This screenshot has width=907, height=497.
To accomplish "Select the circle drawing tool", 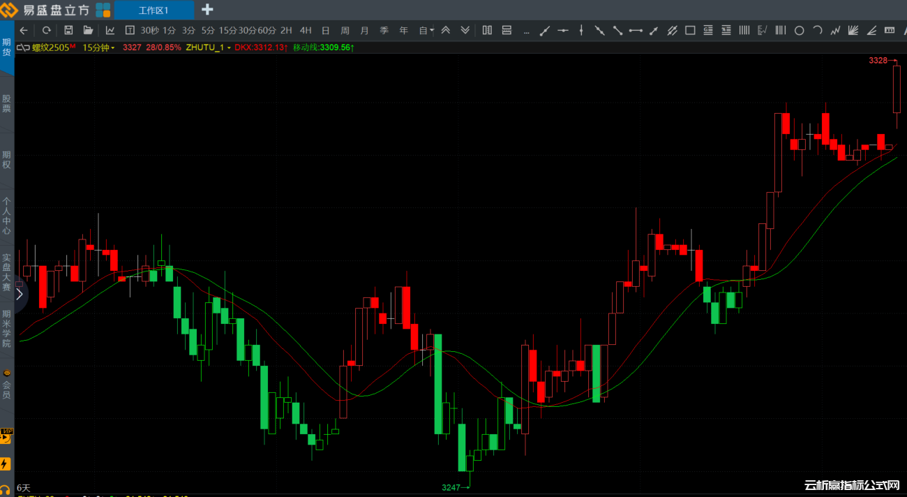I will pos(800,30).
